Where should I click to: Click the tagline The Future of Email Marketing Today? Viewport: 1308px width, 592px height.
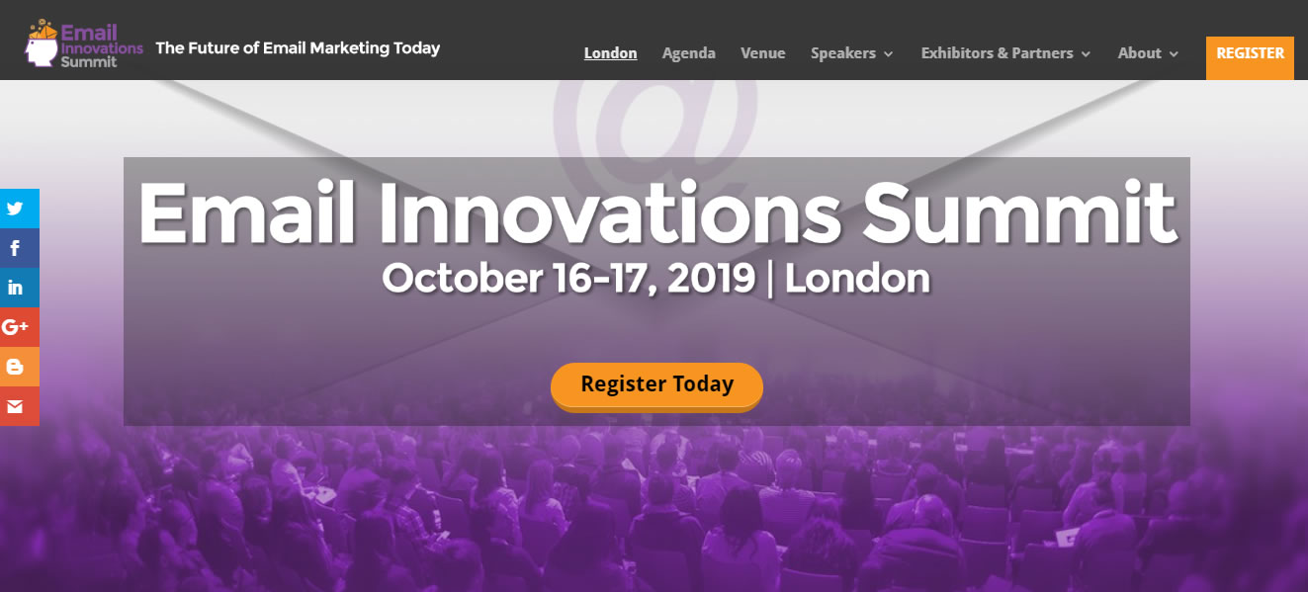(x=298, y=47)
